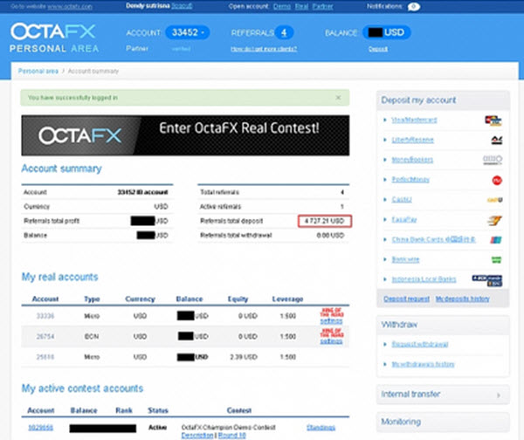Click the green Bank wire icon
The height and width of the screenshot is (440, 524).
pyautogui.click(x=497, y=259)
